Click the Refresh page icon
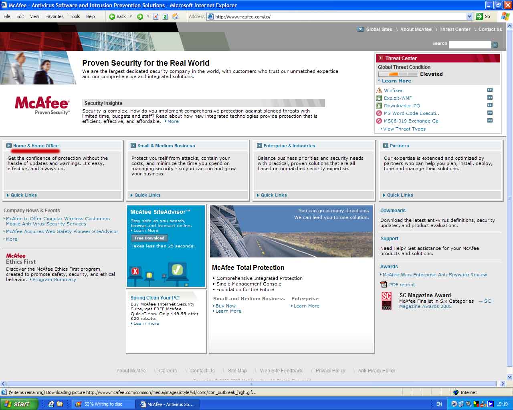 pos(165,16)
